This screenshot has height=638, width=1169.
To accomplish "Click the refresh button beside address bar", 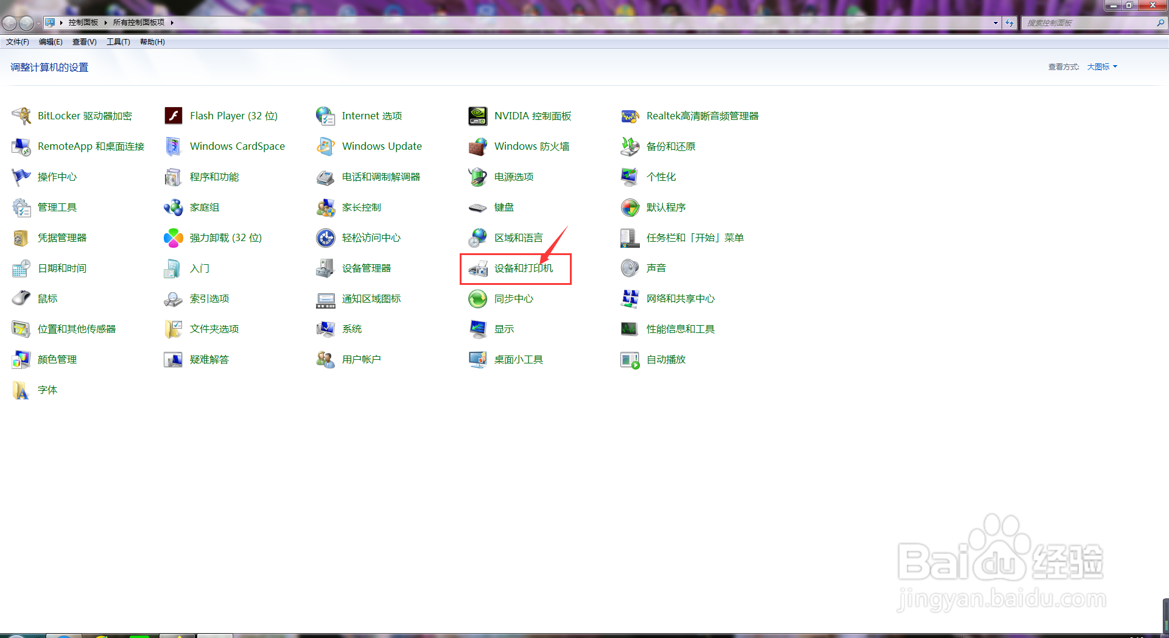I will [x=1010, y=23].
